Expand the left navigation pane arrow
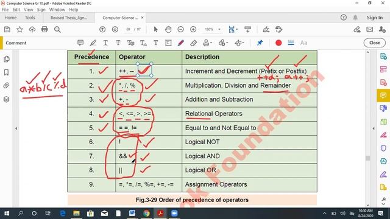This screenshot has width=390, height=219. click(16, 128)
